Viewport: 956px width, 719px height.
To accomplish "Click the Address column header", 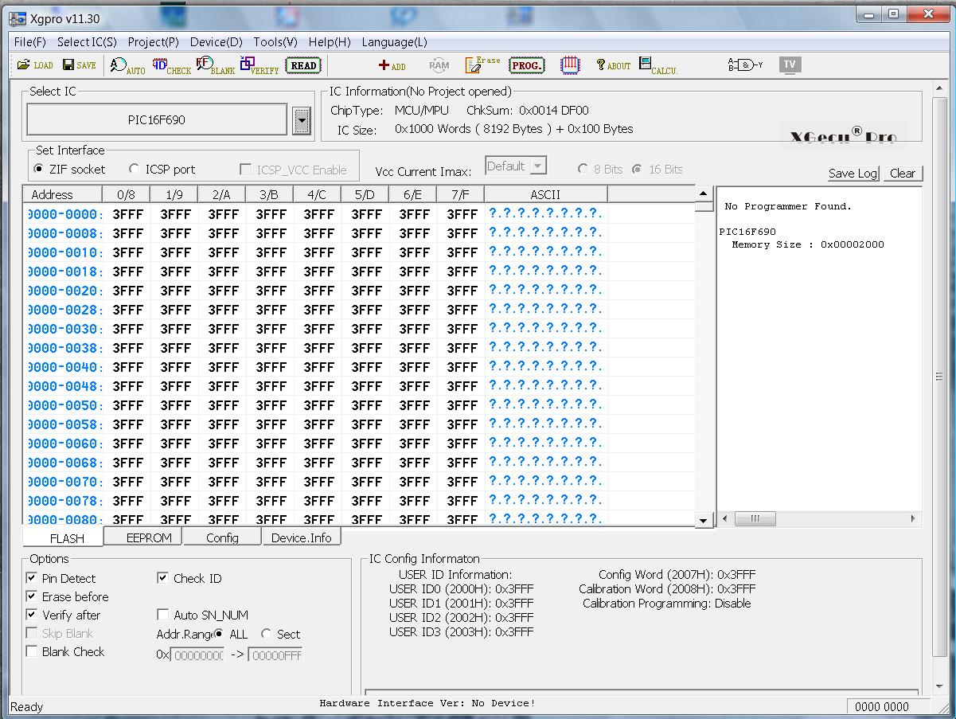I will tap(63, 194).
